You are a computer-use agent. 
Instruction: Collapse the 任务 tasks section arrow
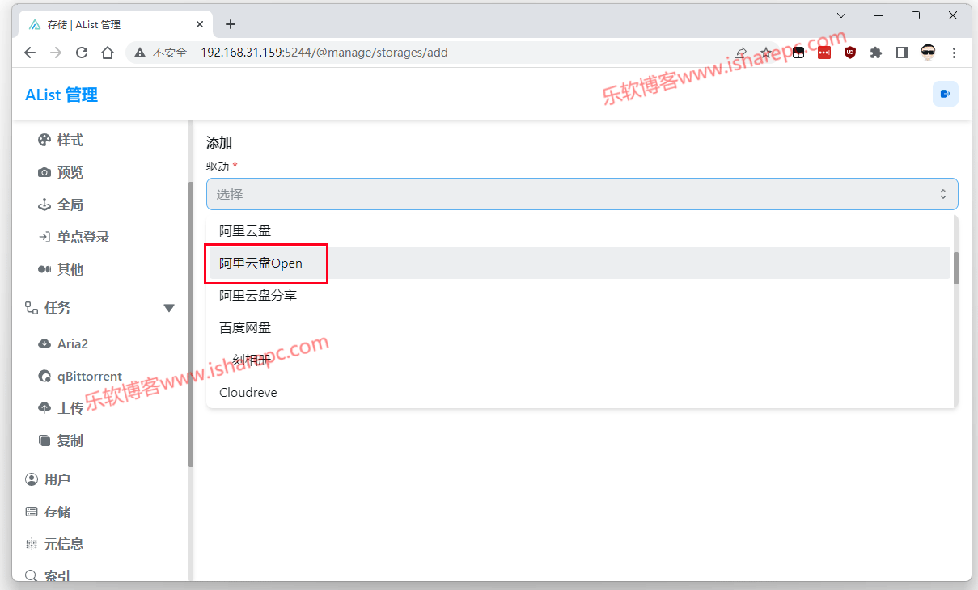pyautogui.click(x=169, y=308)
